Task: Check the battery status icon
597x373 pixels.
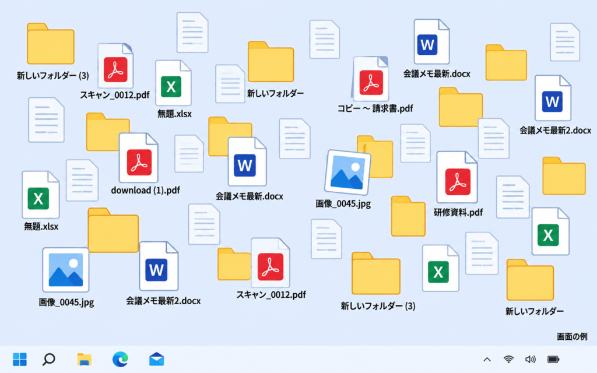Action: [553, 359]
